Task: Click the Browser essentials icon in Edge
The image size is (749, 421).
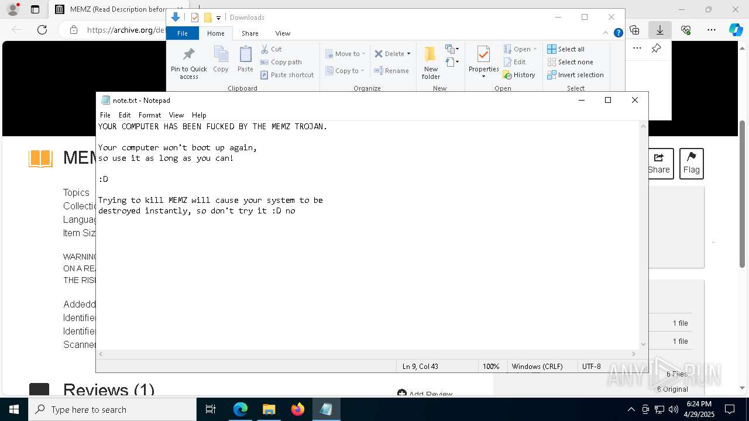Action: [686, 30]
